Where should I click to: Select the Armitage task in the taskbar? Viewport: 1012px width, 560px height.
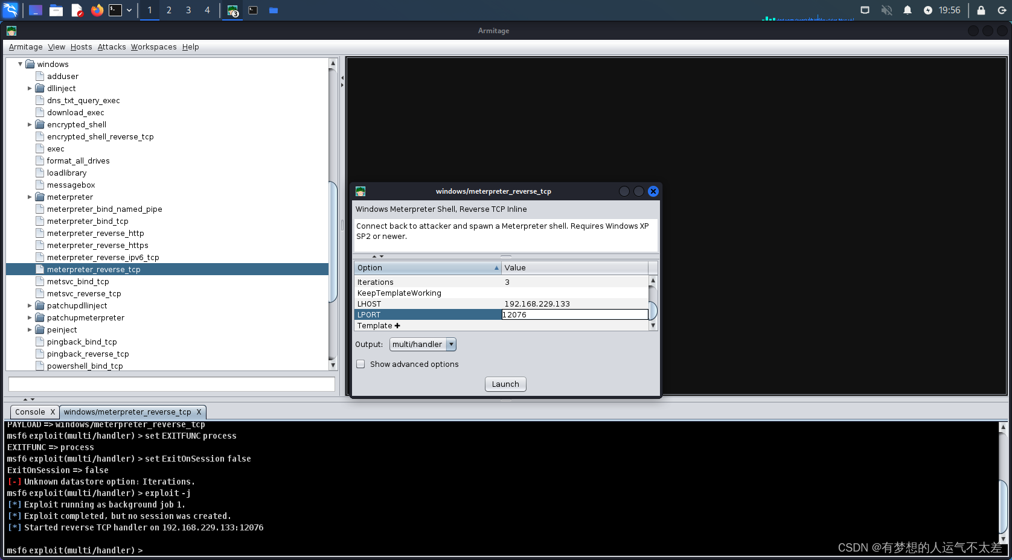click(x=233, y=10)
